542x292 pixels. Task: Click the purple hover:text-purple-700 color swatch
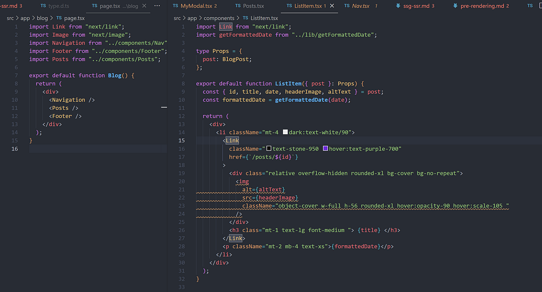click(325, 148)
